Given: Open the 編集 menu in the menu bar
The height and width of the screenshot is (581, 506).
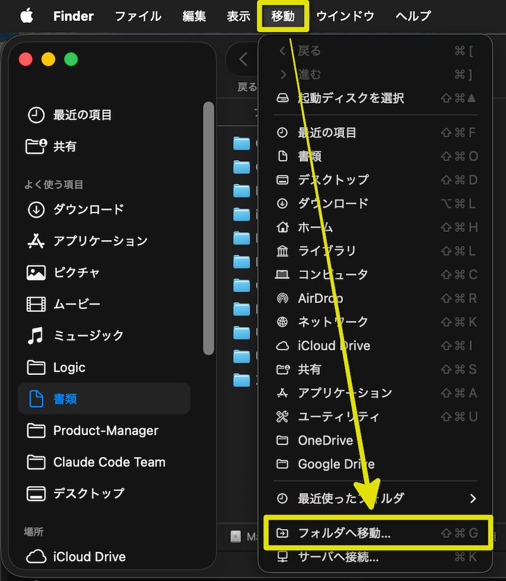Looking at the screenshot, I should click(x=194, y=16).
